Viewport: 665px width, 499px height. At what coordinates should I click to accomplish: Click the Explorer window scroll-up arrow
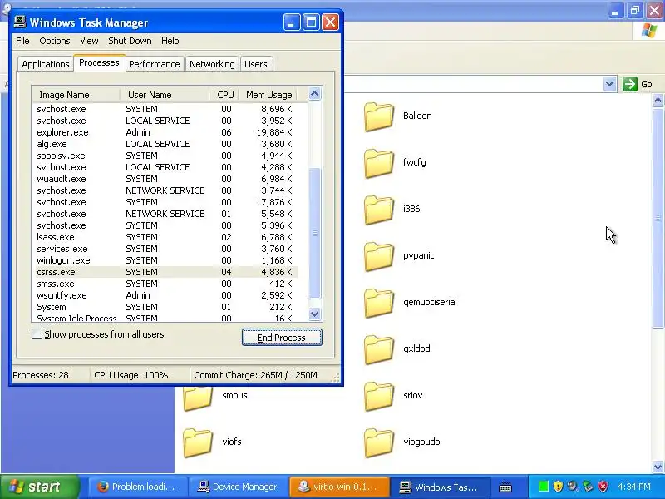[658, 101]
